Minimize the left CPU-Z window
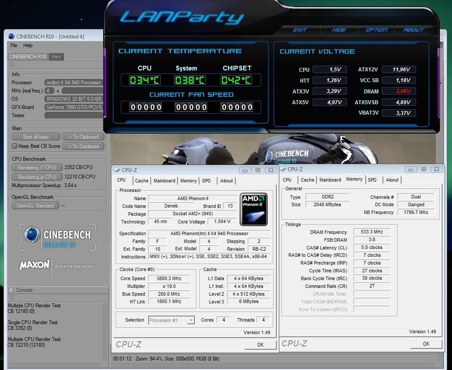Image resolution: width=452 pixels, height=370 pixels. [x=245, y=170]
